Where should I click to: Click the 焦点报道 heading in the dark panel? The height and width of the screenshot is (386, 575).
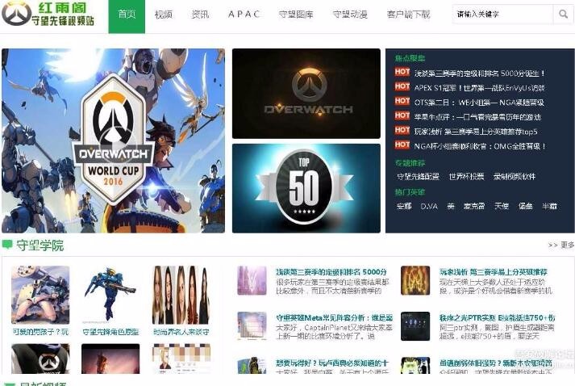tap(410, 58)
